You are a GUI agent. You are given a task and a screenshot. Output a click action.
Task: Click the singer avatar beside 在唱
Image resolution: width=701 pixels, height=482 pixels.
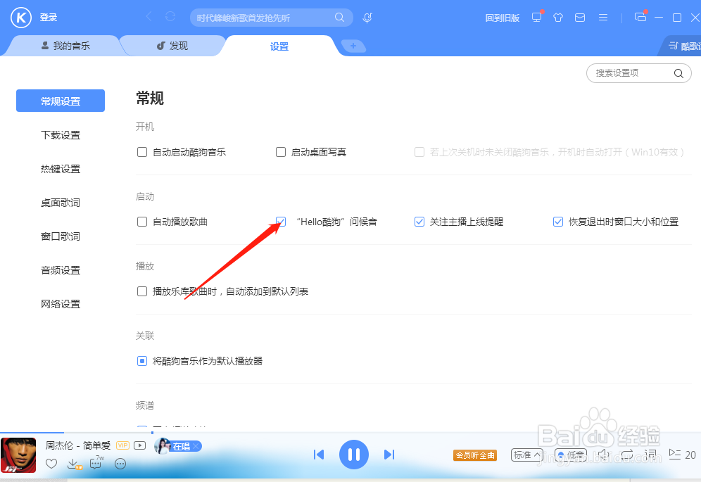click(163, 446)
